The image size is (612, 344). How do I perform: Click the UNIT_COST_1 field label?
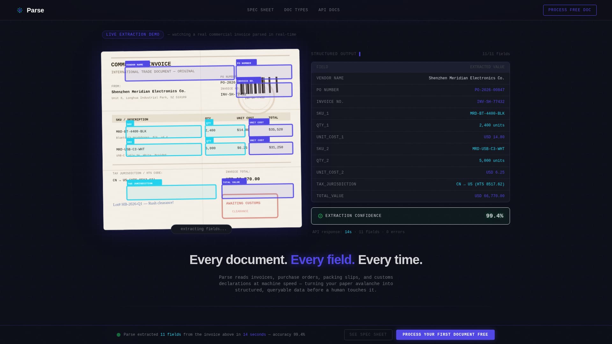330,137
